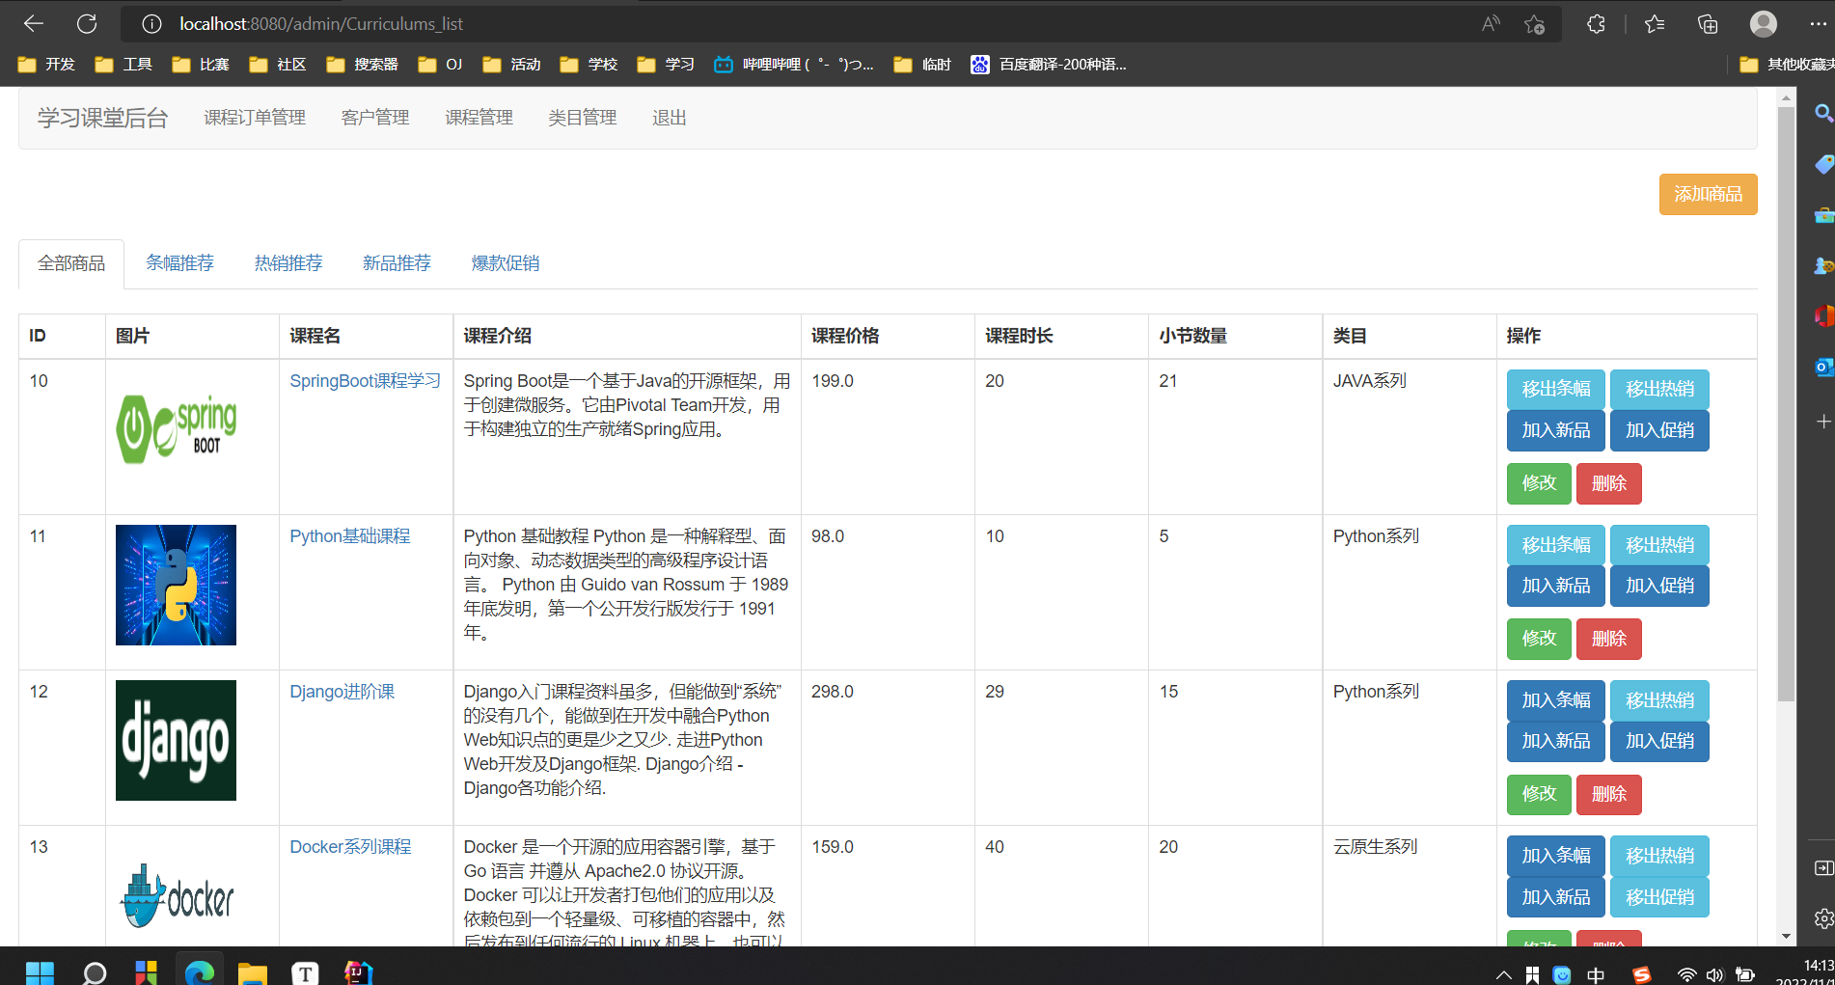Open the favorites list icon
This screenshot has height=985, width=1835.
click(x=1655, y=24)
